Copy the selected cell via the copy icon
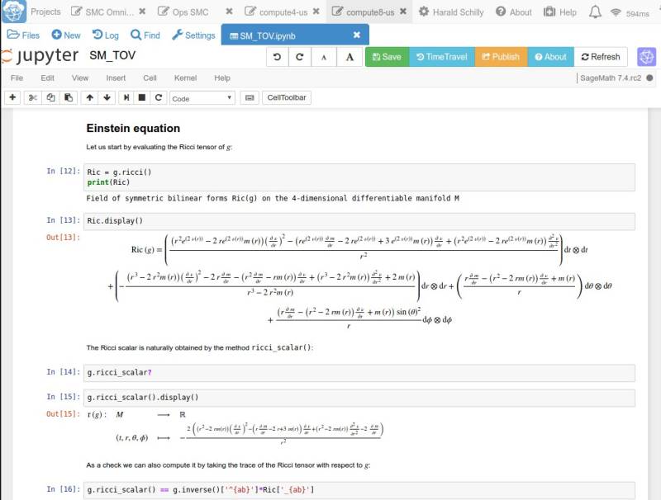 [50, 97]
